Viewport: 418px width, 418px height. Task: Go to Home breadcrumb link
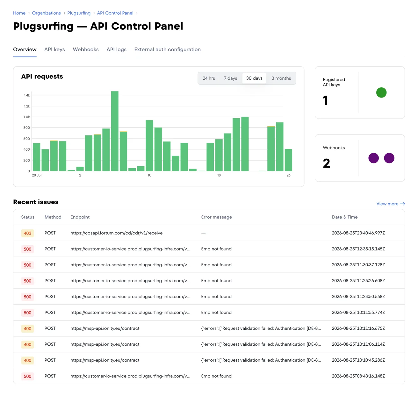pos(19,13)
